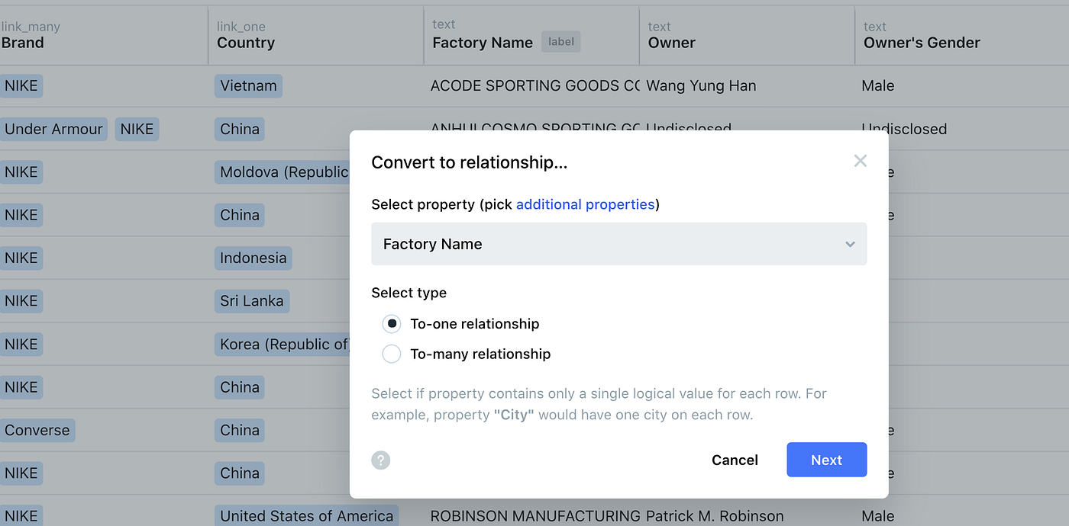Screen dimensions: 1069x526
Task: Click the Brand column header
Action: 23,43
